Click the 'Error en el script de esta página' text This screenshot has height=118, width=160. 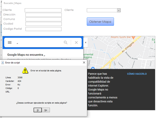[x=46, y=71]
